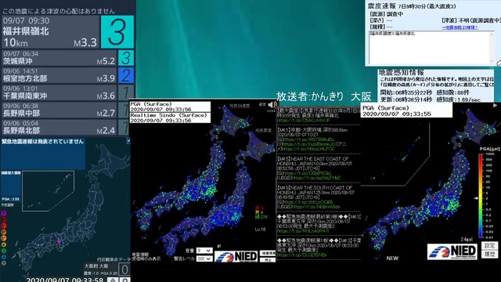Select the intensity 3 badge for 茨城県沖
Viewport: 501px width, 282px height.
coord(126,58)
